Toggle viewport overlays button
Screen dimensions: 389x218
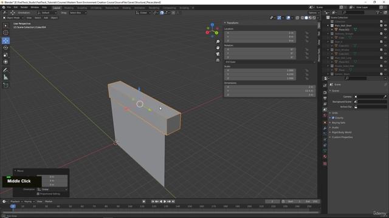(288, 18)
